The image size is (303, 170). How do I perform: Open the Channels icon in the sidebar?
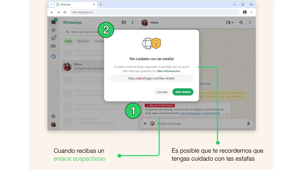tap(53, 38)
